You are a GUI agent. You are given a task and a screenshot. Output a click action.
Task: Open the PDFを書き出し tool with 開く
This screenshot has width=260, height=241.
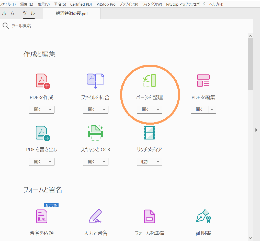tap(38, 162)
